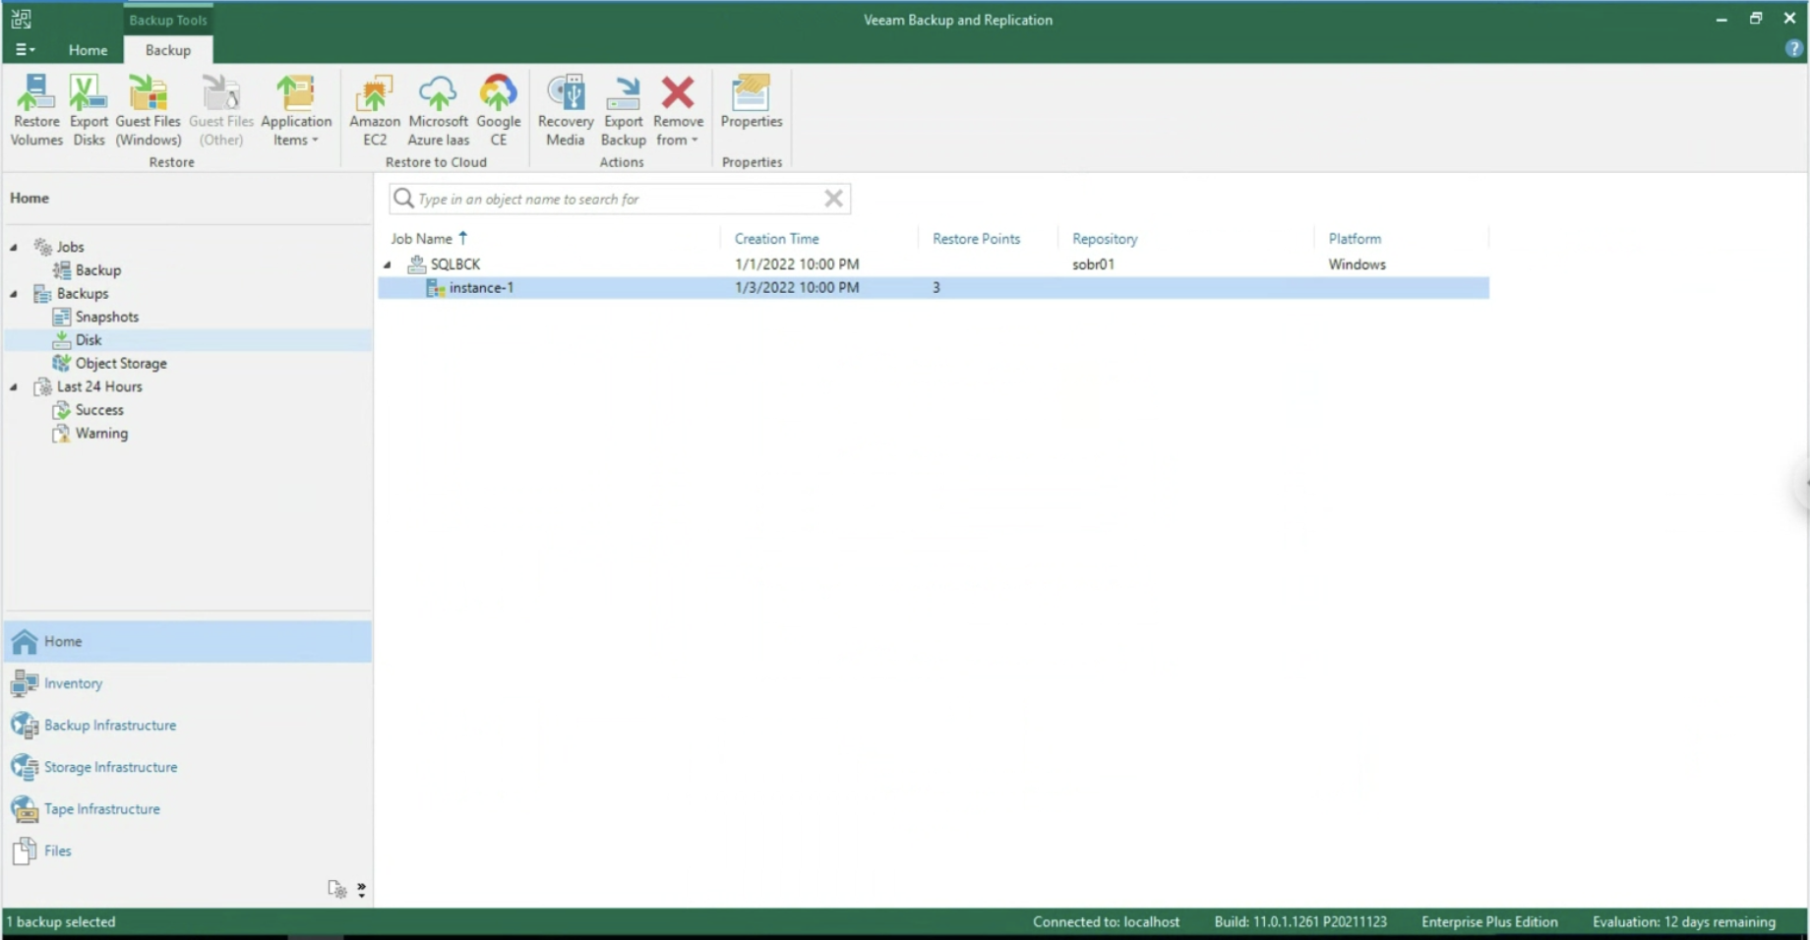Open the Application Items restore menu

point(296,110)
